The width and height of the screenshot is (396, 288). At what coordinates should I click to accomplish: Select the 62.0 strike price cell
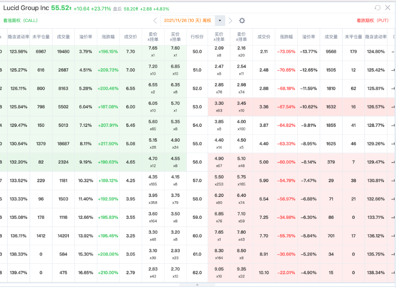tap(197, 273)
